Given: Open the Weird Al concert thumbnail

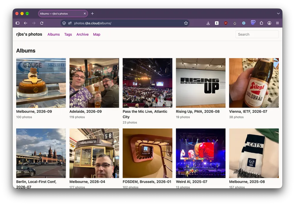Looking at the screenshot, I should tap(201, 153).
